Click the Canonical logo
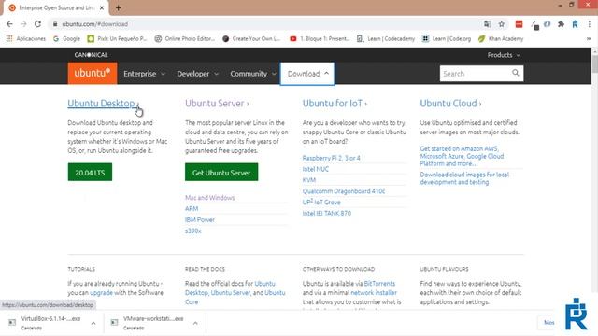Screen dimensions: 598x336 pyautogui.click(x=92, y=55)
